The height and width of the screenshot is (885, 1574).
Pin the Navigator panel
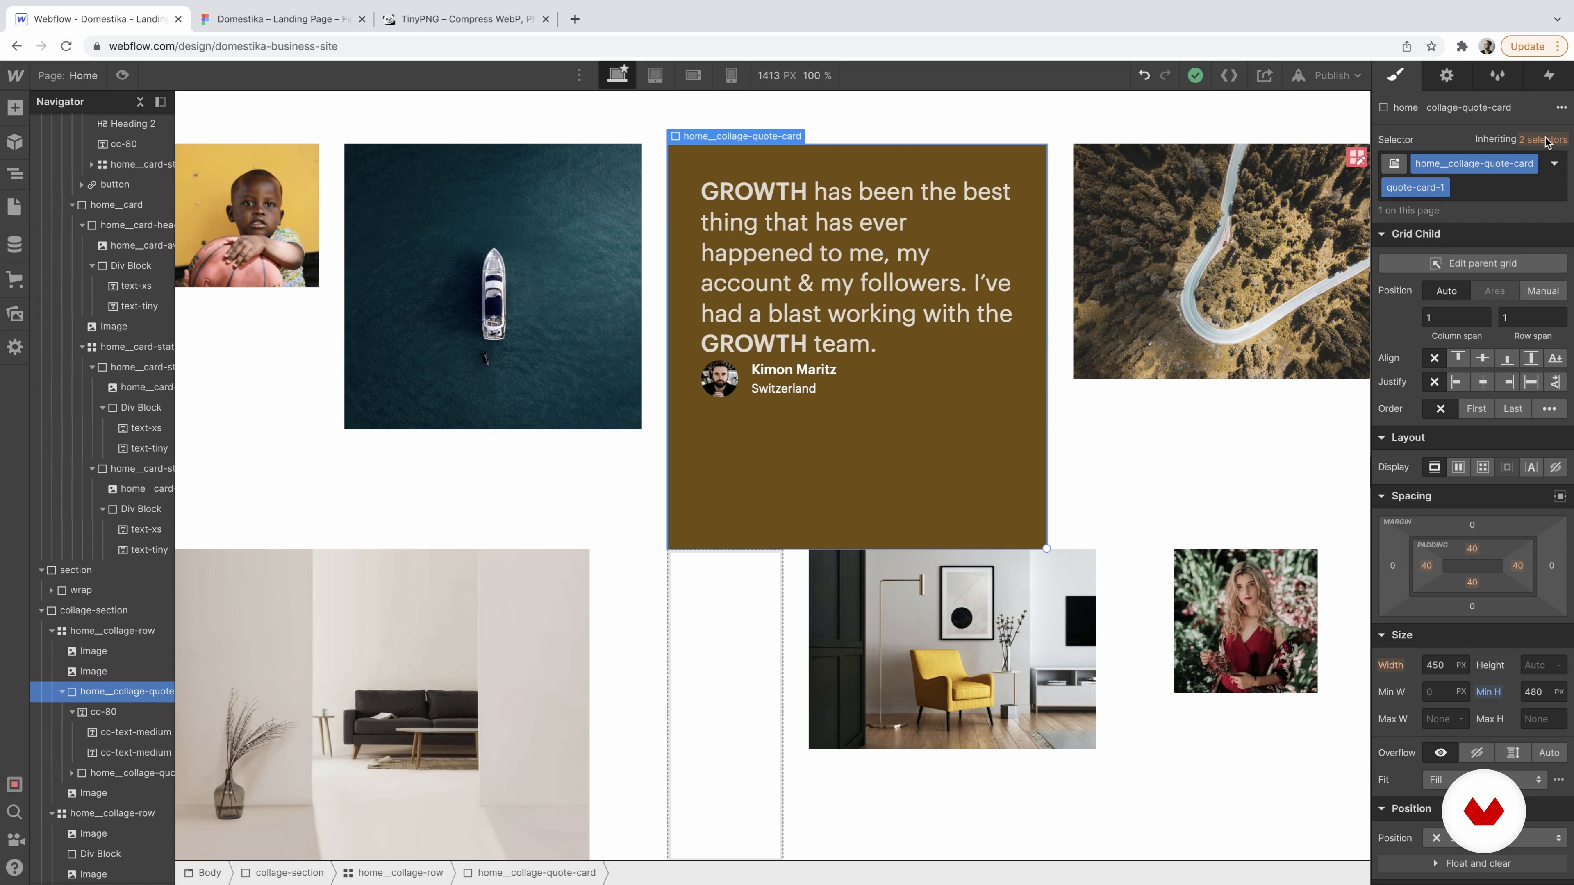(x=161, y=101)
